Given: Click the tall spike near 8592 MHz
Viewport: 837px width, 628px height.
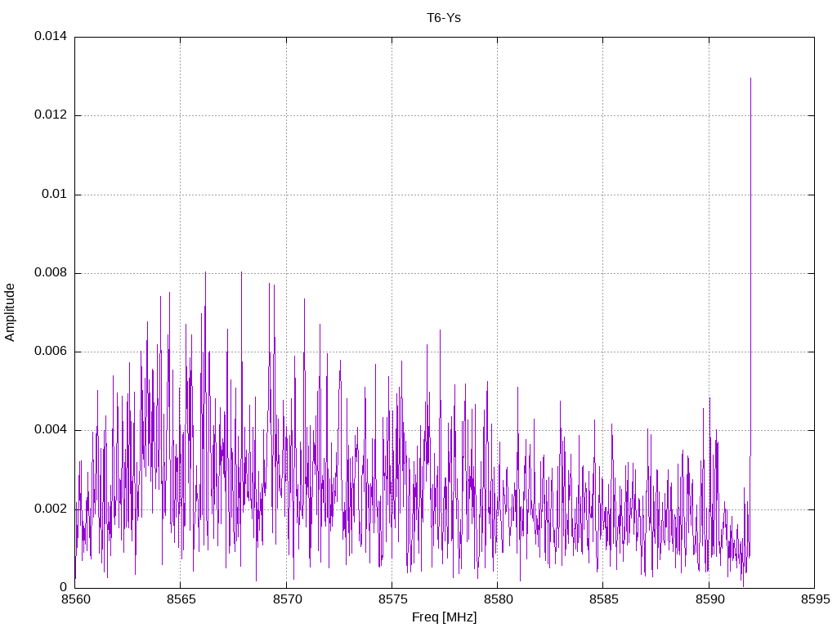Looking at the screenshot, I should [750, 267].
